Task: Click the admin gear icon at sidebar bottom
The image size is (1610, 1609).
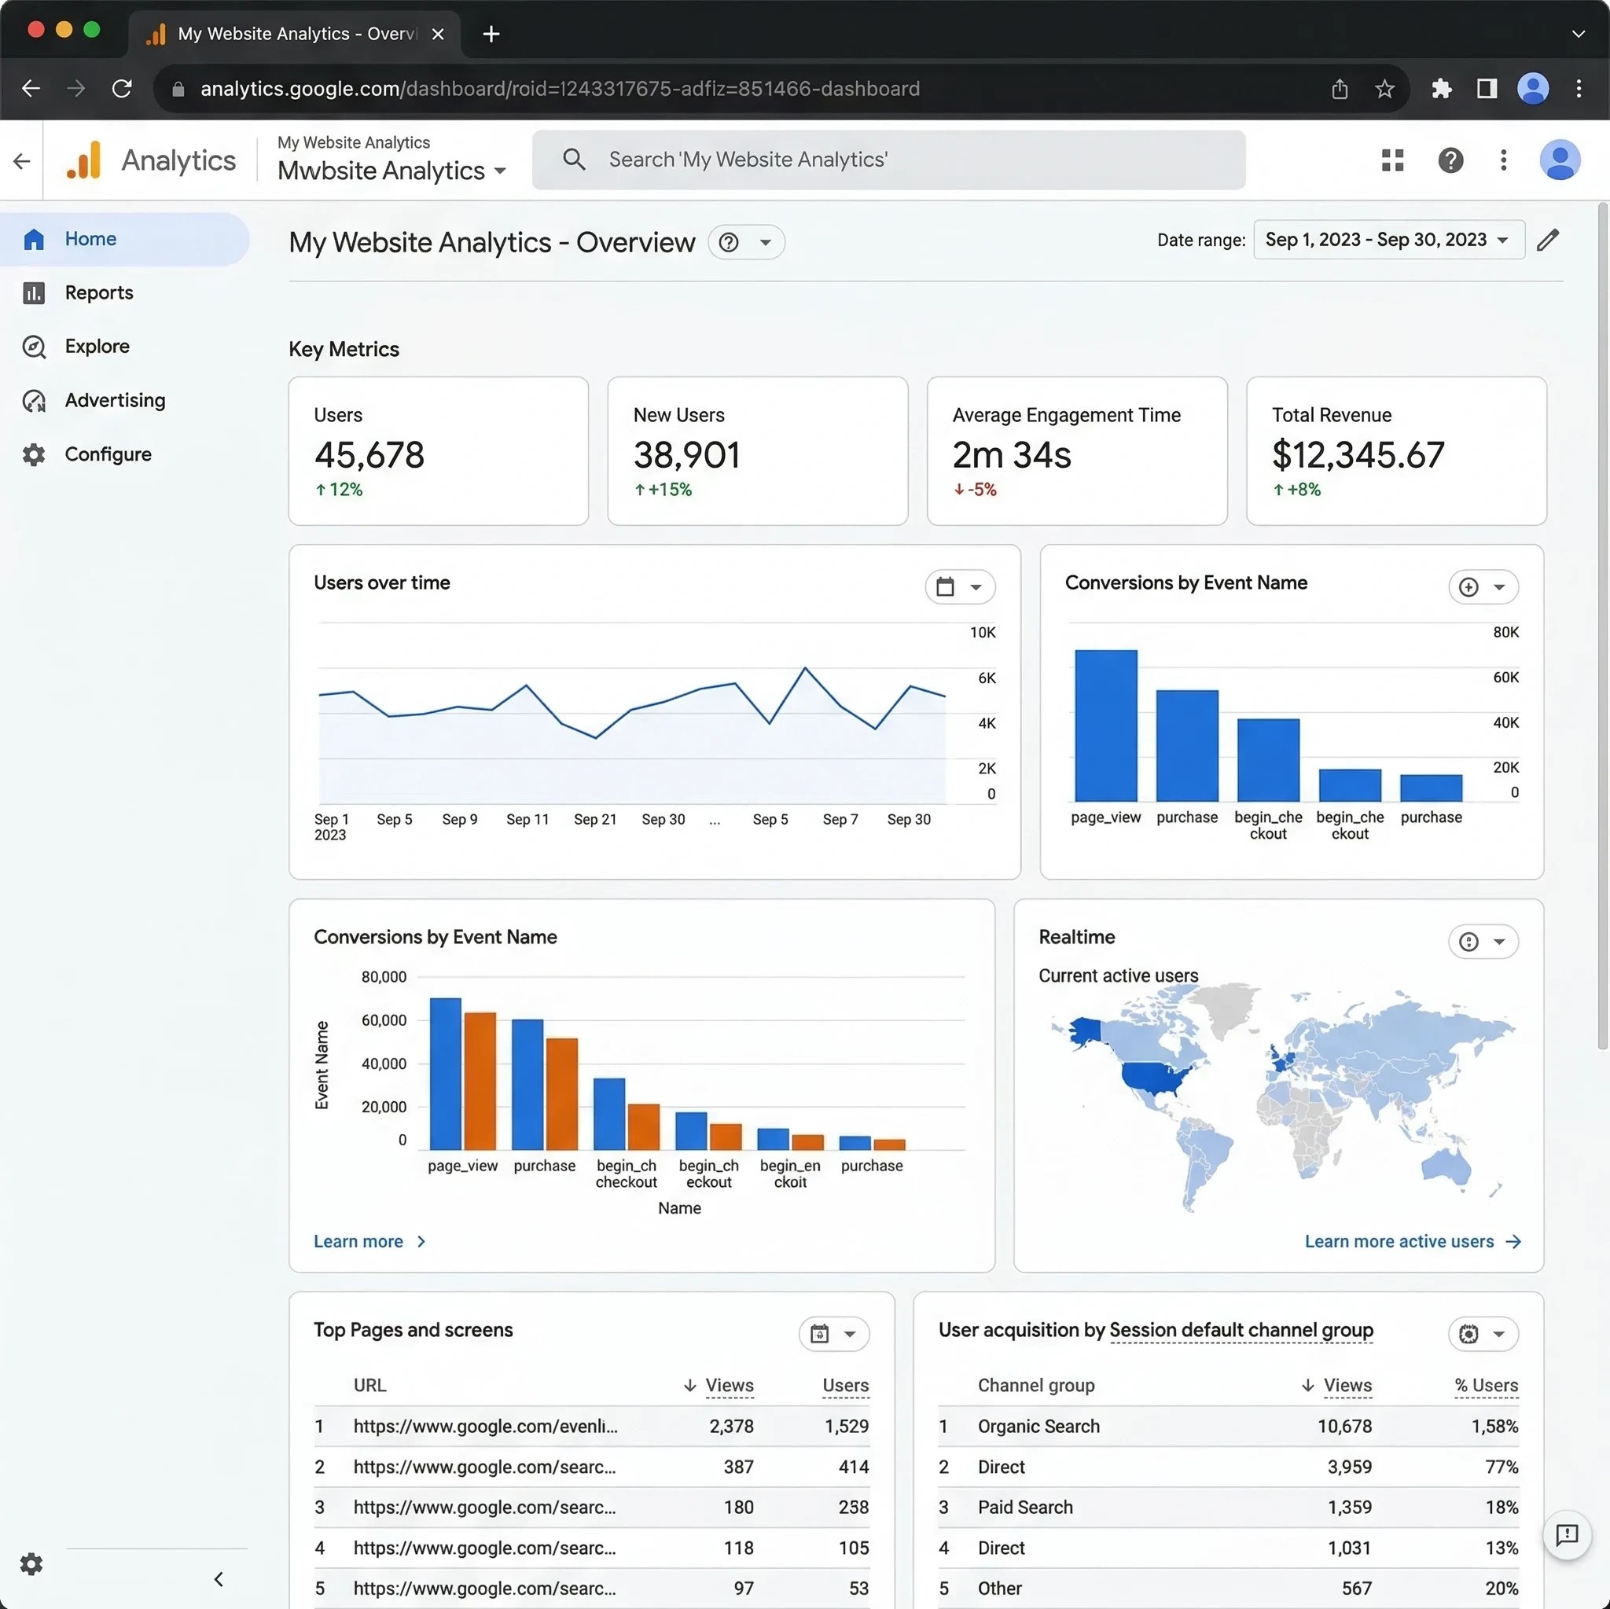Action: [x=31, y=1564]
